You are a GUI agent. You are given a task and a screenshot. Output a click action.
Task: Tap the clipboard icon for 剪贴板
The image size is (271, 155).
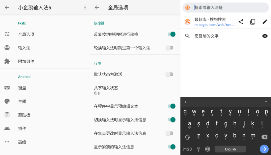7,115
